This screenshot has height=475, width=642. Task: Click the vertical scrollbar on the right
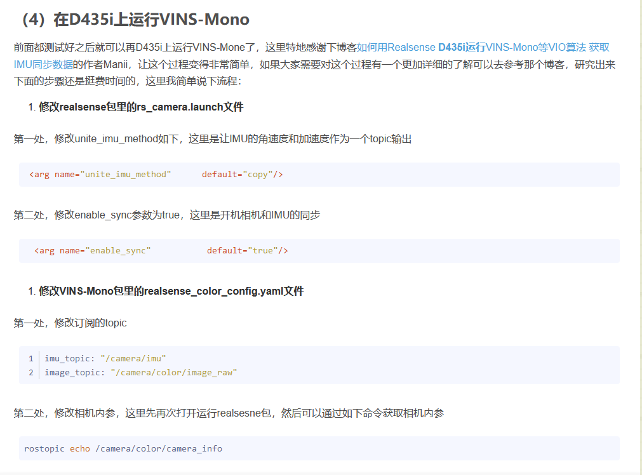[x=638, y=237]
